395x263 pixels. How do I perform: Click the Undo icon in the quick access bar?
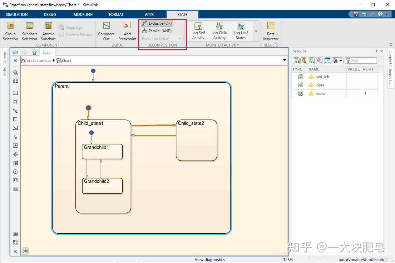[364, 14]
